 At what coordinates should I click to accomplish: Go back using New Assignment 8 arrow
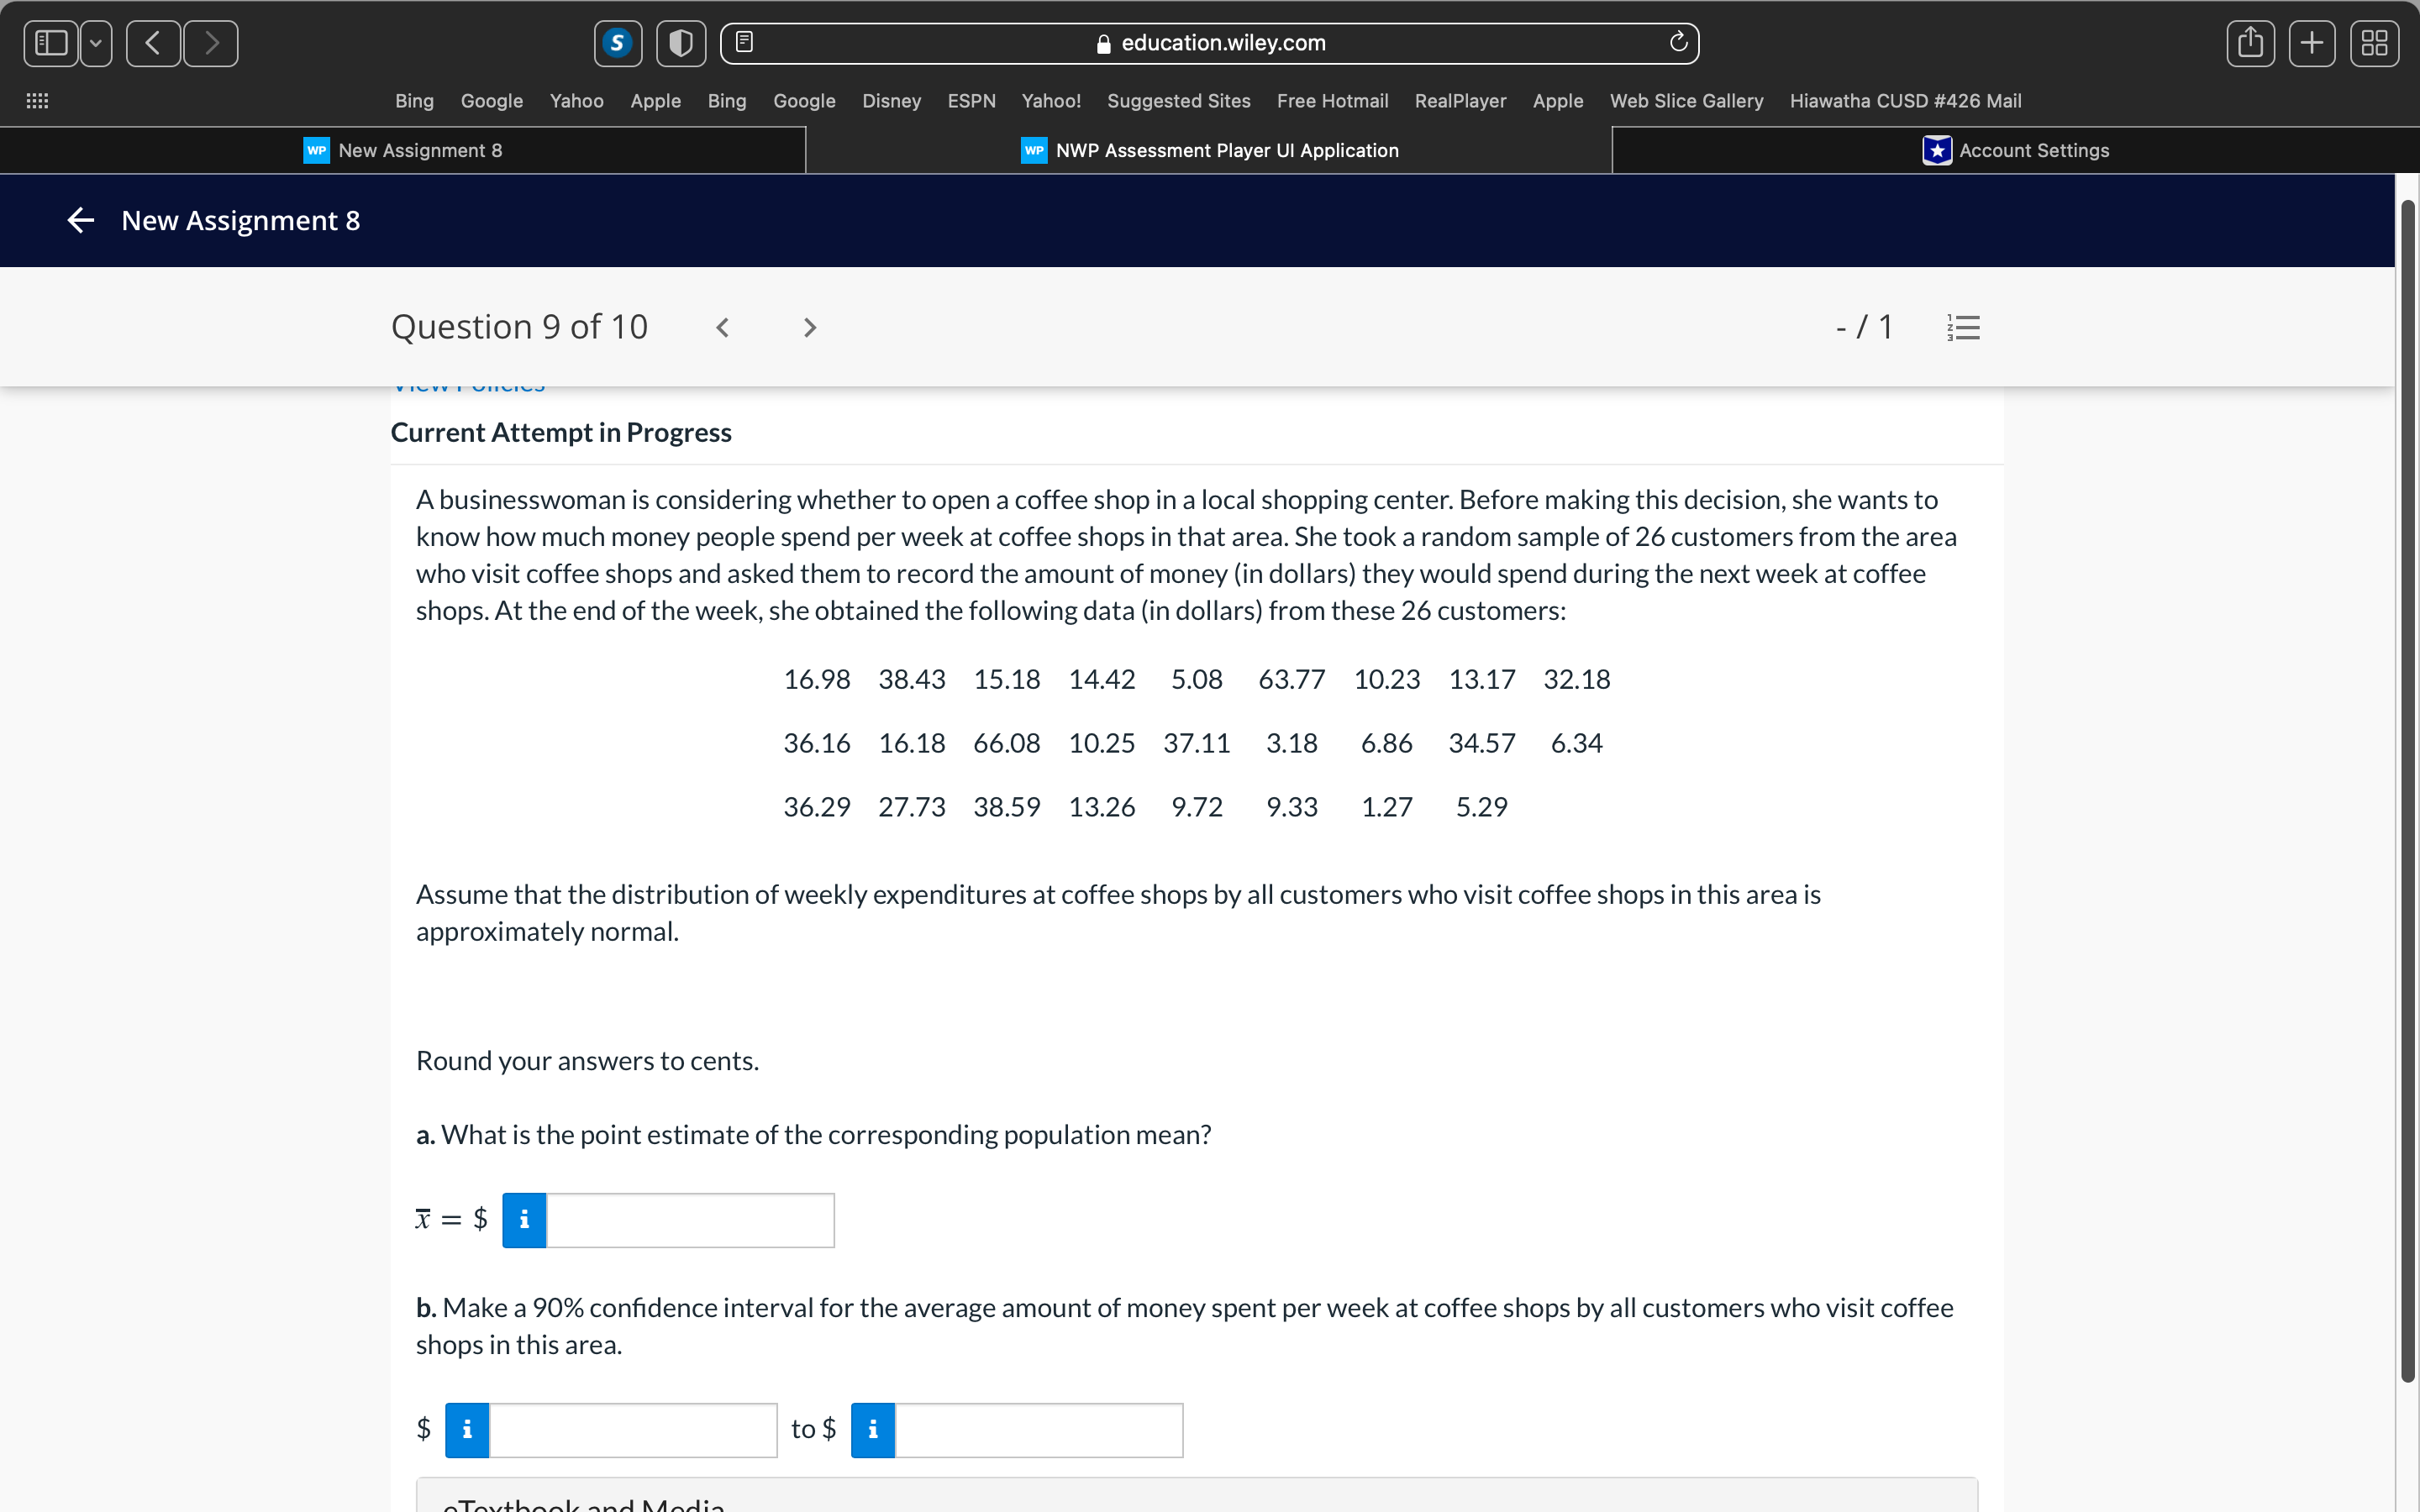pyautogui.click(x=80, y=220)
